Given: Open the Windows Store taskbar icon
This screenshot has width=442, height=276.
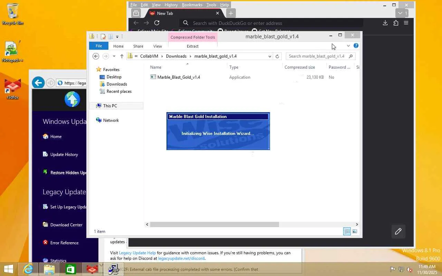Looking at the screenshot, I should click(71, 269).
